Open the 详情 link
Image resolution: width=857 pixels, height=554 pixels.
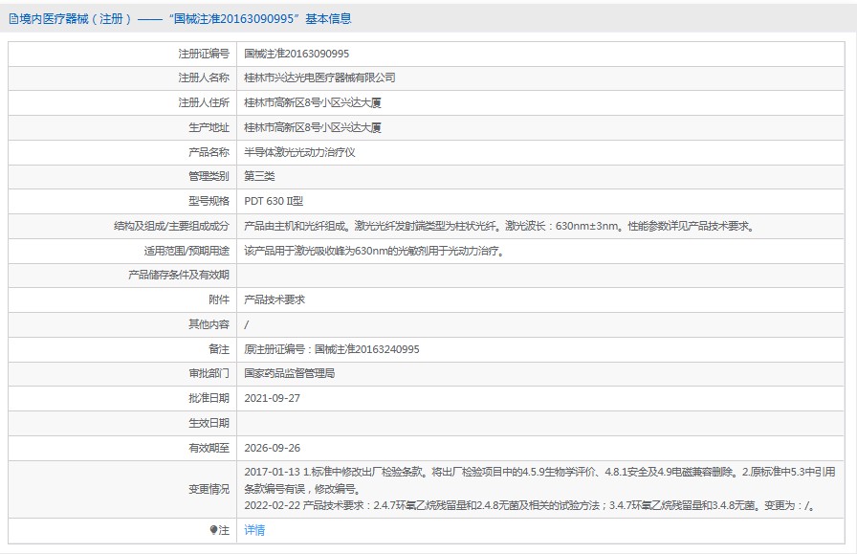click(x=254, y=530)
